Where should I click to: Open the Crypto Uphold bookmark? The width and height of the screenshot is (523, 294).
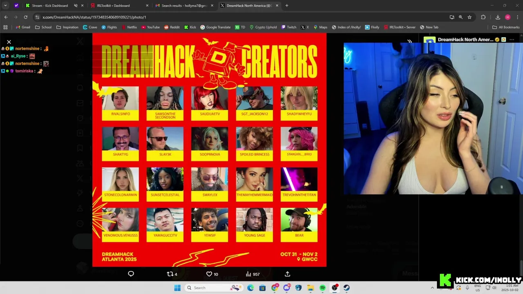[263, 27]
